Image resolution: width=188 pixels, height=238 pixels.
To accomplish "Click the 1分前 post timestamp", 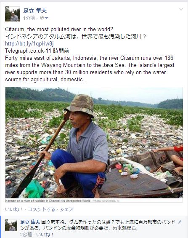I will [29, 18].
